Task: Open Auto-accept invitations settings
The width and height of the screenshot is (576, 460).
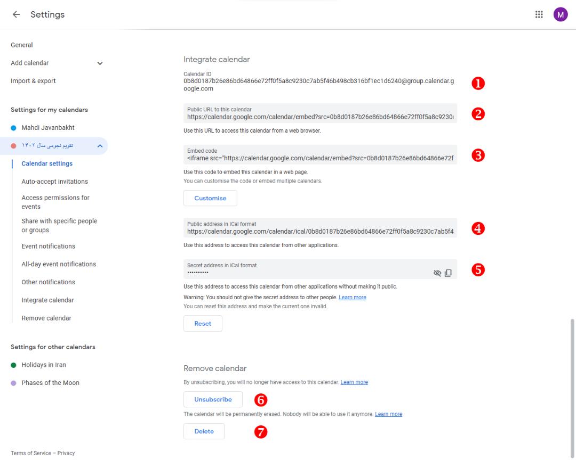Action: (x=55, y=182)
